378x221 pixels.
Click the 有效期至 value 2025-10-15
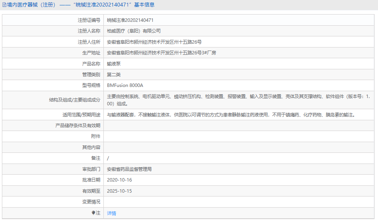tap(120, 190)
